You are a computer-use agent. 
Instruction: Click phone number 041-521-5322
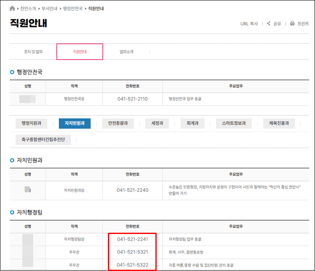click(x=133, y=265)
